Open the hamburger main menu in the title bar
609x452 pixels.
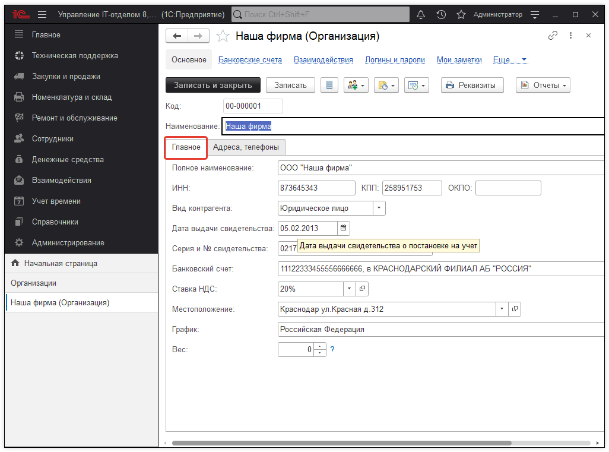tap(42, 14)
